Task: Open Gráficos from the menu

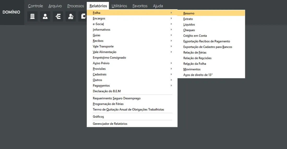Action: point(132,117)
